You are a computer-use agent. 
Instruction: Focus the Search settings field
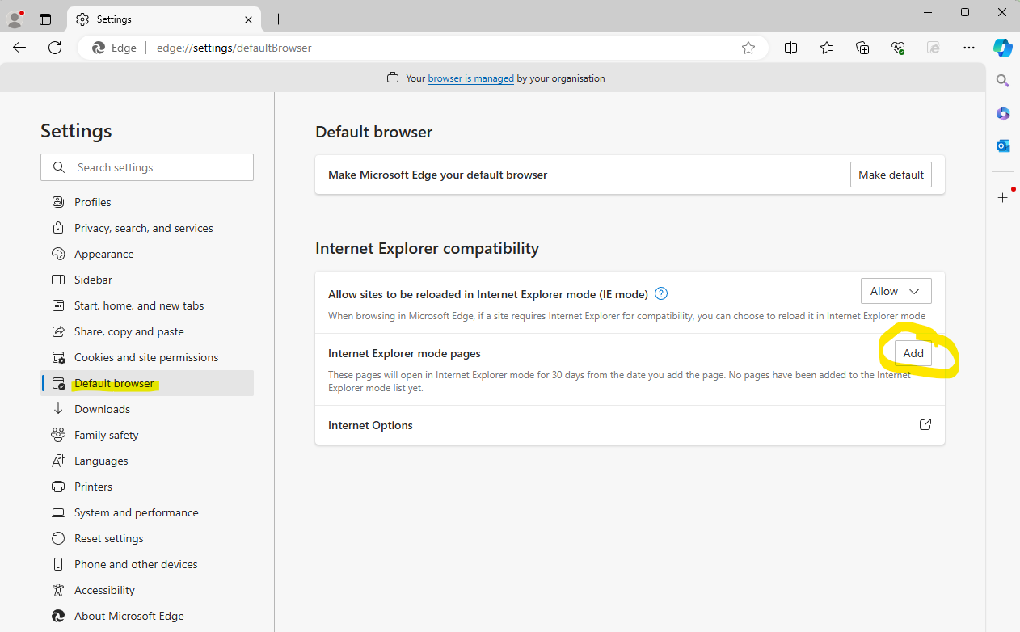147,167
